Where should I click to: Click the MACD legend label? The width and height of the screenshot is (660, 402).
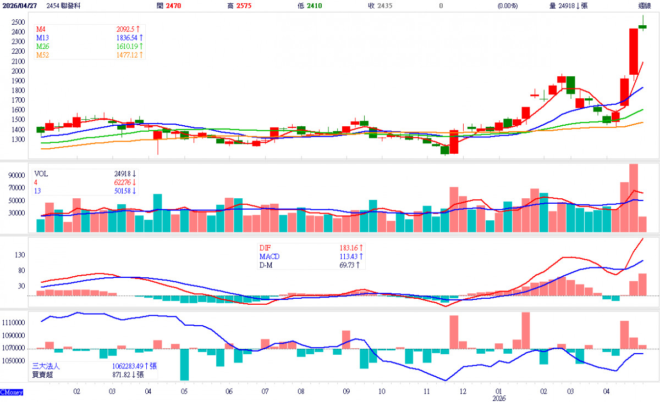[x=269, y=256]
